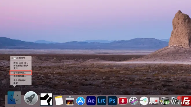Select 新建智能文件夹 in menu
The width and height of the screenshot is (191, 107).
tap(21, 65)
